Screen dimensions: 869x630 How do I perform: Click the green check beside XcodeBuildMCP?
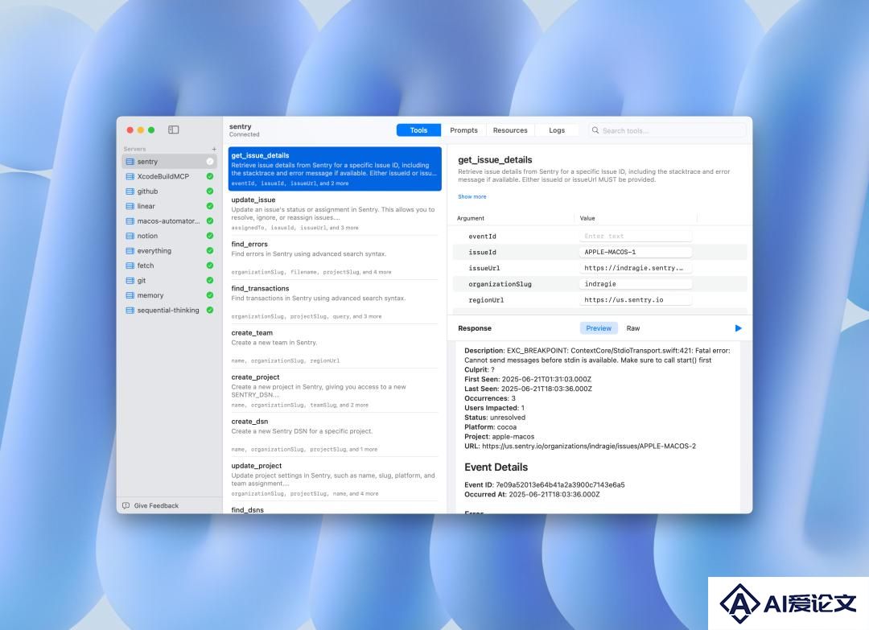tap(210, 177)
